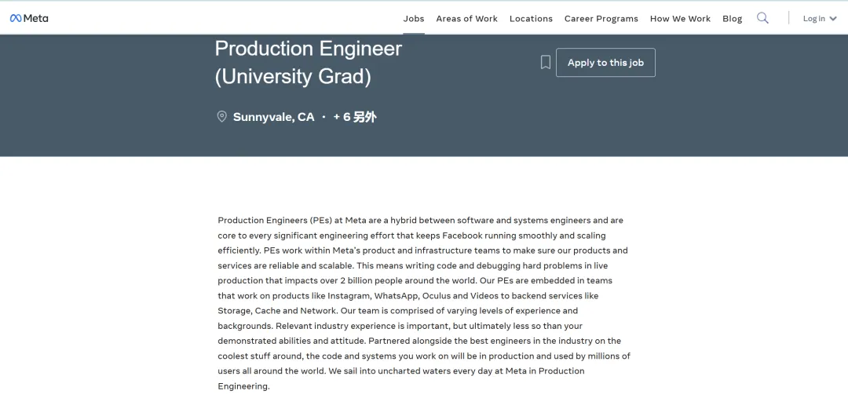Screen dimensions: 848x420
Task: Click the Log in text
Action: (814, 18)
